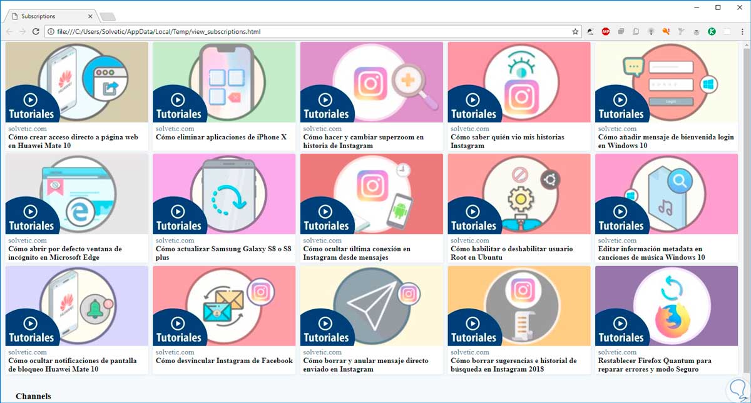Play the Instagram story viewers video
This screenshot has height=403, width=751.
[473, 100]
